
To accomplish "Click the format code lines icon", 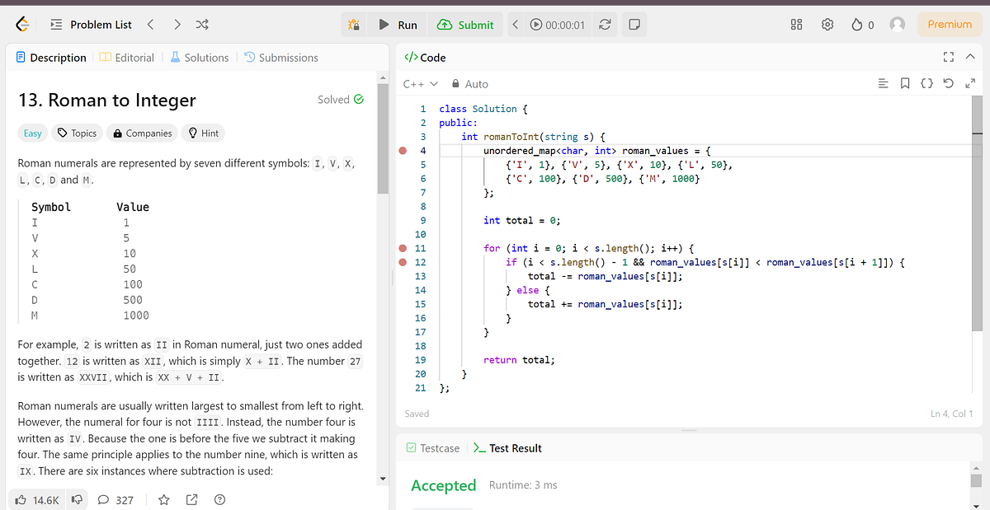I will [884, 83].
